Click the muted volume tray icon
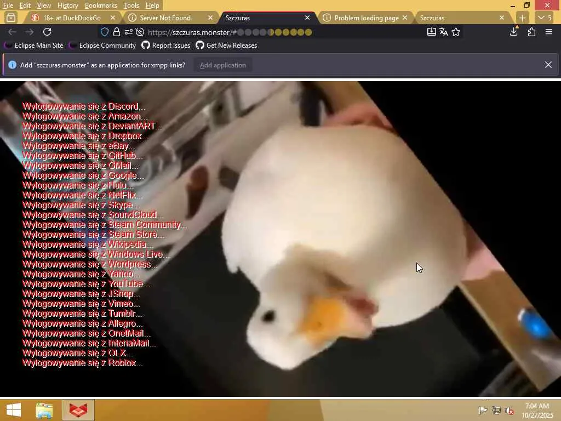This screenshot has height=421, width=561. click(x=509, y=411)
